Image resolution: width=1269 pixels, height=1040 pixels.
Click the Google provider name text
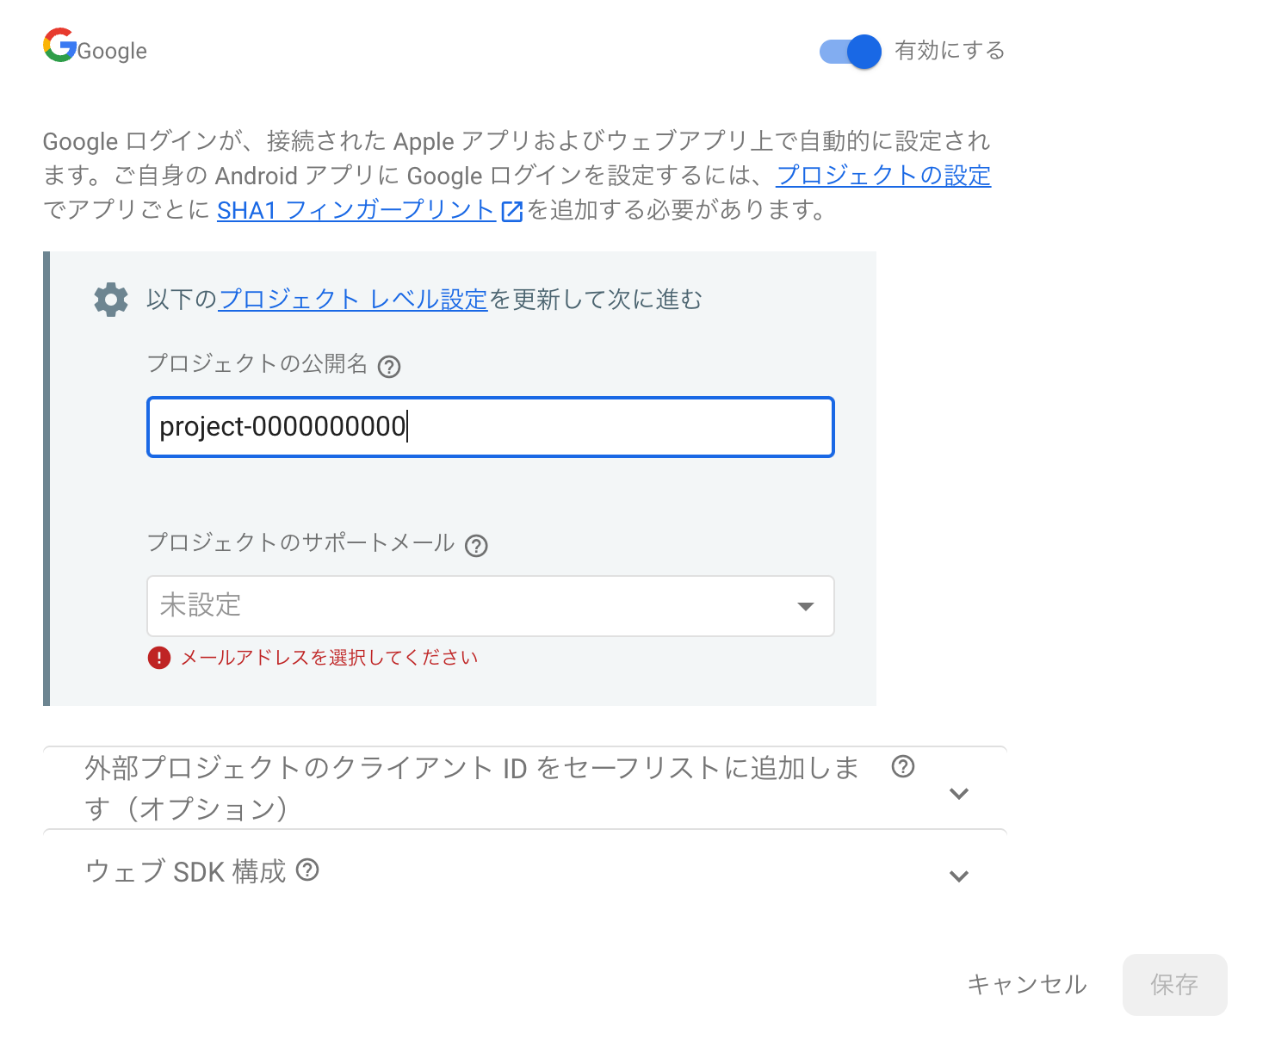pos(112,51)
